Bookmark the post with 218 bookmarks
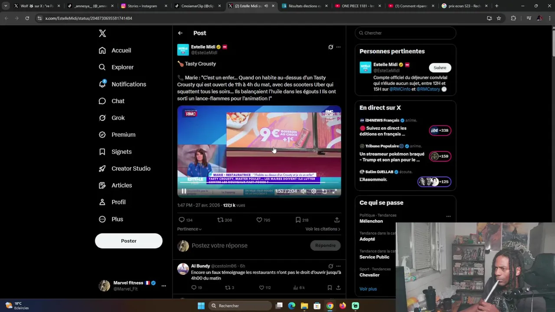 302,220
